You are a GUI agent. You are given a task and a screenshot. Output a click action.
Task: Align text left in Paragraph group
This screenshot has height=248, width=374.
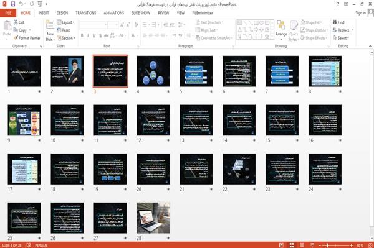point(145,35)
